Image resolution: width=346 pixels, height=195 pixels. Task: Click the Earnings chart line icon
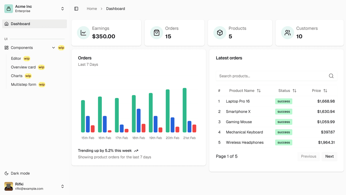[83, 33]
